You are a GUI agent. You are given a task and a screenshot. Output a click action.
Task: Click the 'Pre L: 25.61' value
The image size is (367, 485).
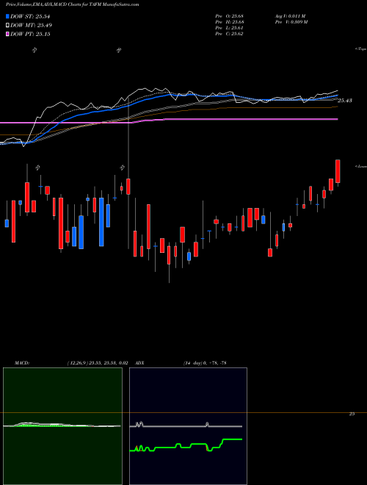tap(229, 28)
